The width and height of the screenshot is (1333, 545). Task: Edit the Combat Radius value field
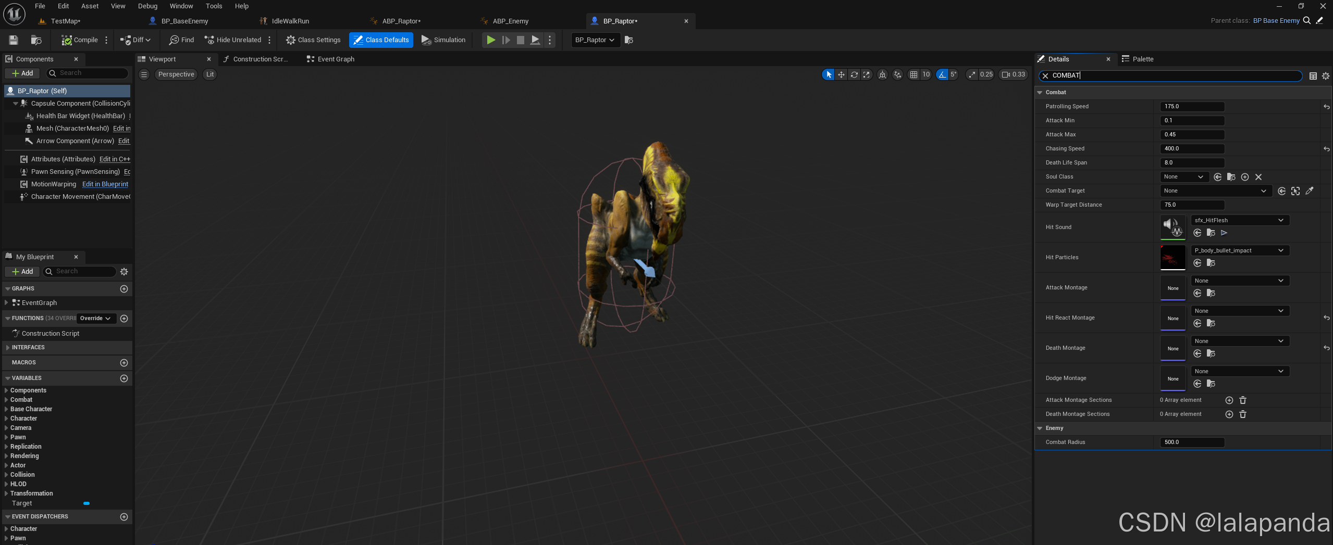[x=1192, y=442]
